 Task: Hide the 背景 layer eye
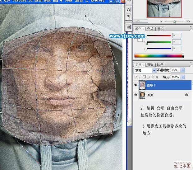tap(136, 95)
